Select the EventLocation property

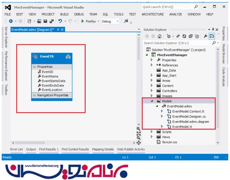tap(52, 90)
